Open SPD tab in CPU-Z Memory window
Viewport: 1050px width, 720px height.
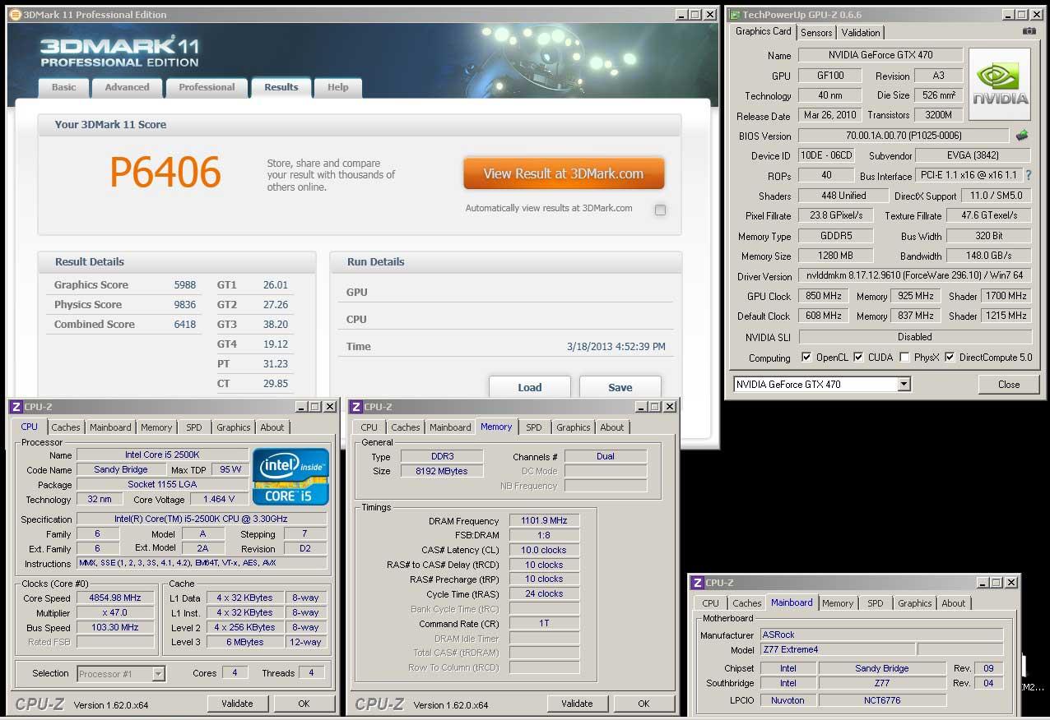click(534, 427)
